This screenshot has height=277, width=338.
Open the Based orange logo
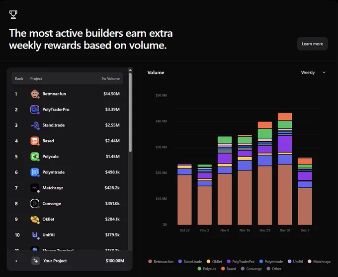click(x=35, y=141)
